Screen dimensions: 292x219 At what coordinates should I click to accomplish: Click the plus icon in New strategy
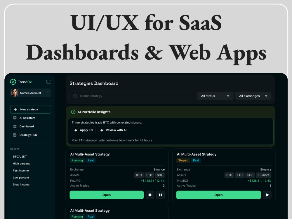15,109
